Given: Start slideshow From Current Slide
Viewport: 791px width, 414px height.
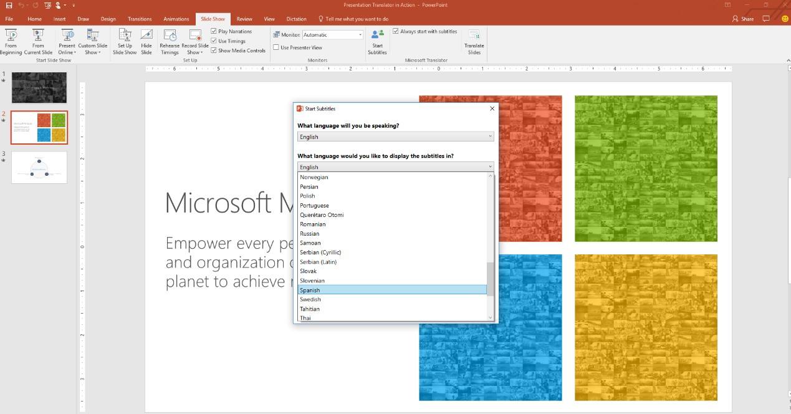Looking at the screenshot, I should point(38,41).
